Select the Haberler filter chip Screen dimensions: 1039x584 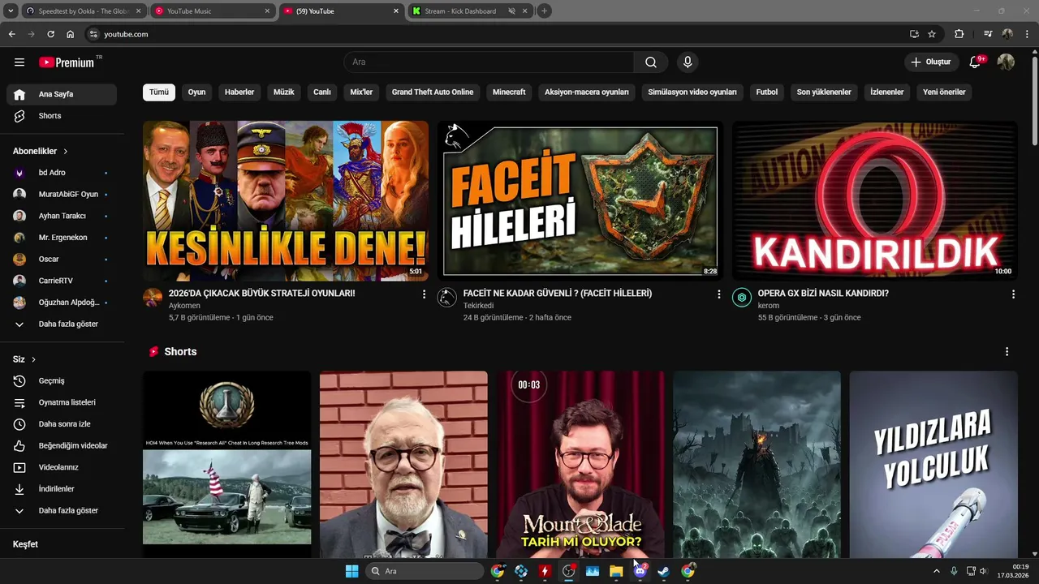click(239, 92)
